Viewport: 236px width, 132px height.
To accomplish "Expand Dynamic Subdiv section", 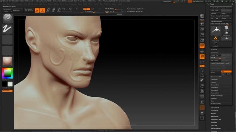I will (x=216, y=77).
